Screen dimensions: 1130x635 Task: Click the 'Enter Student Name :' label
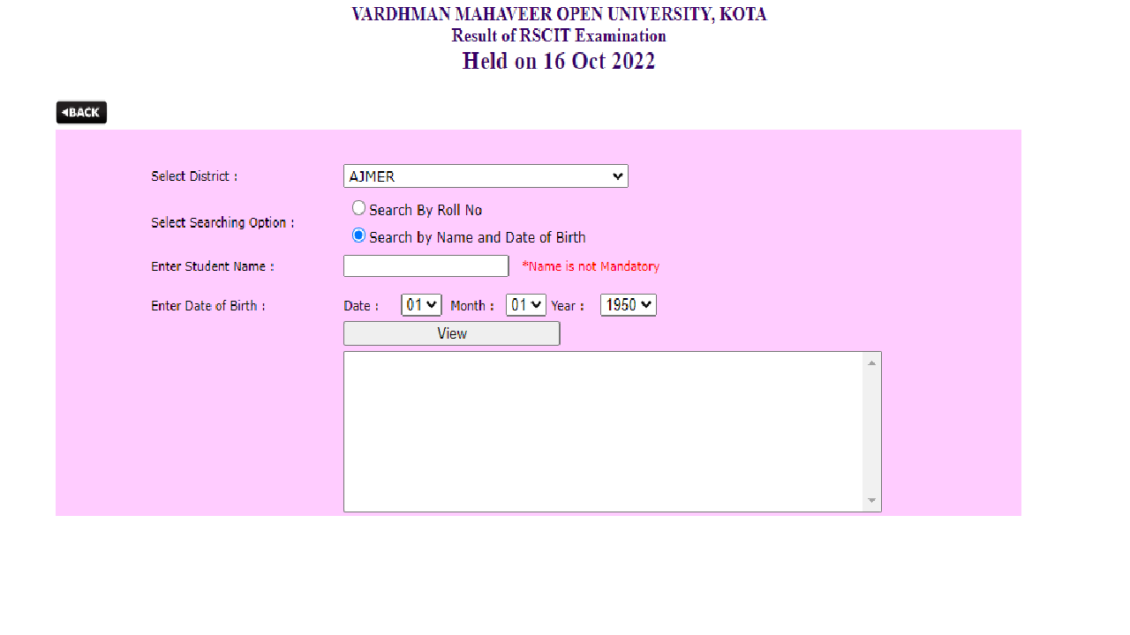coord(213,266)
